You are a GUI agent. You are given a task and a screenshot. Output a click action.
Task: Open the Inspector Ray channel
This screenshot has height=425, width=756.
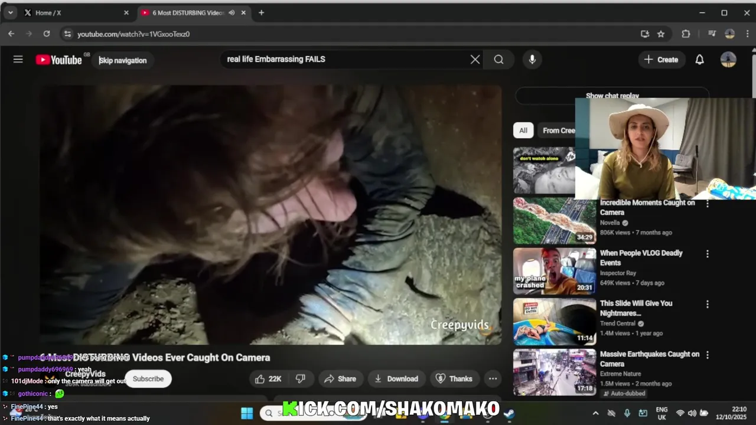click(x=618, y=273)
